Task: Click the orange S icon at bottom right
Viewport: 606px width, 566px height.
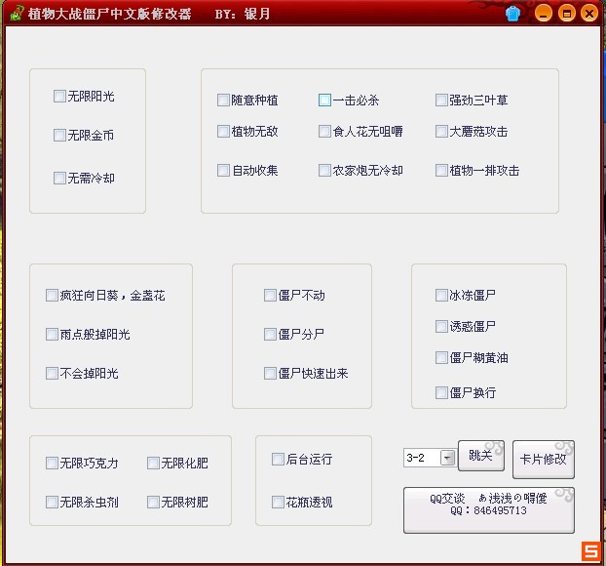Action: click(x=590, y=551)
